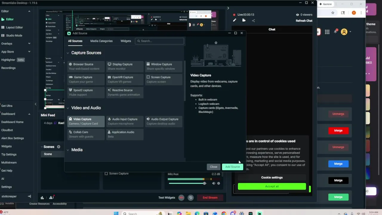Viewport: 382px width, 215px height.
Task: Expand the Overlays sidebar menu
Action: pos(29,44)
